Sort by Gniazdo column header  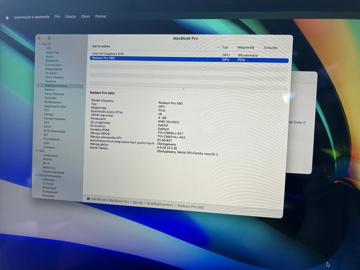pos(270,48)
